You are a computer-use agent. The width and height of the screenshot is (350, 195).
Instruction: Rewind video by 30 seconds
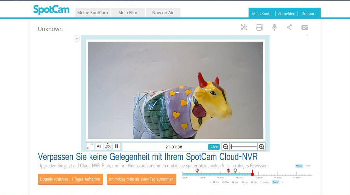tap(108, 146)
